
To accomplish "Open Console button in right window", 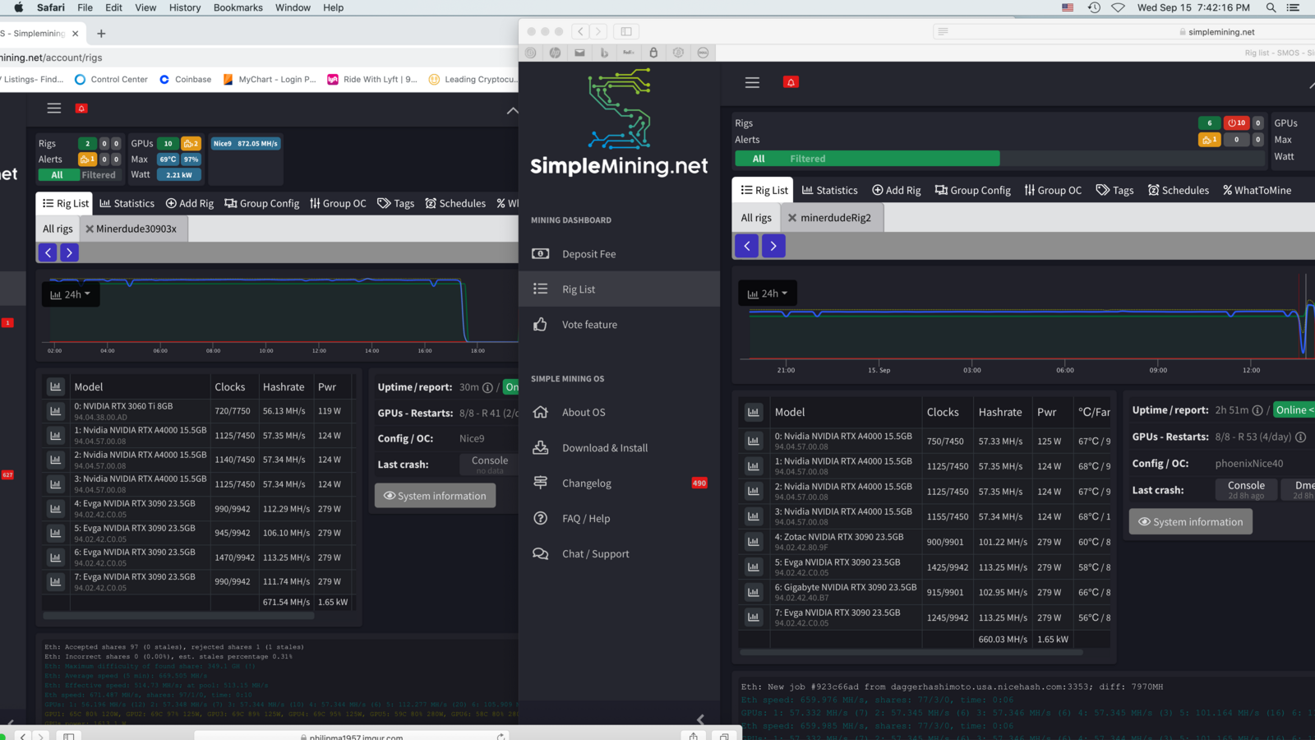I will (1246, 489).
